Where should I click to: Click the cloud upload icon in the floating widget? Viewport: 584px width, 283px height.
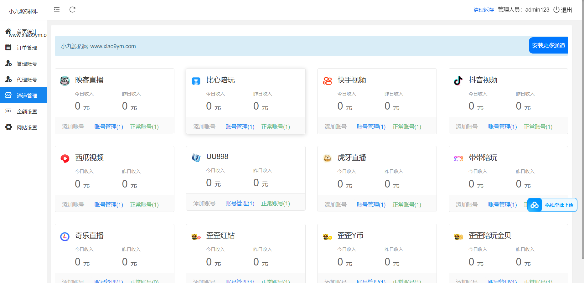click(535, 205)
